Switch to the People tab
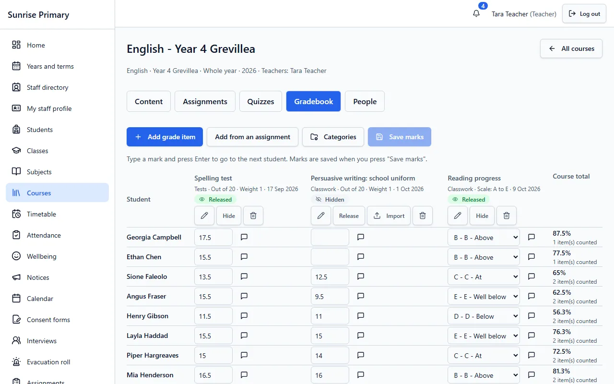The width and height of the screenshot is (614, 384). 365,101
